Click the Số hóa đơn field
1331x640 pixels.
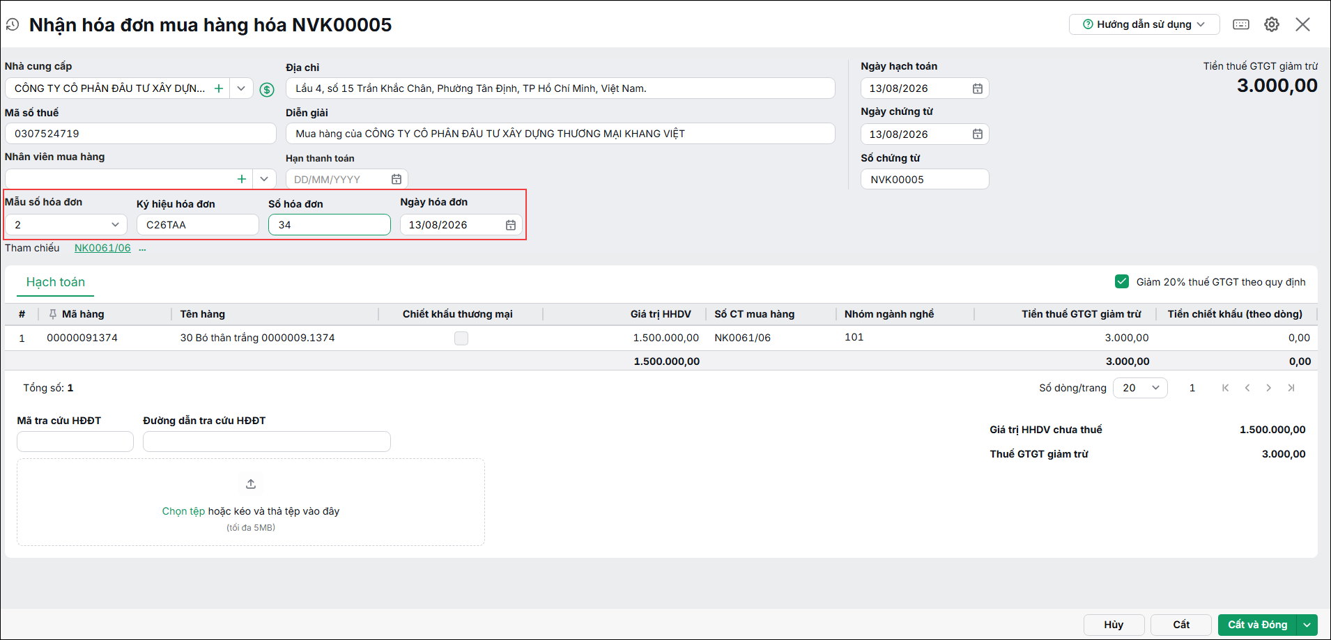pos(330,225)
